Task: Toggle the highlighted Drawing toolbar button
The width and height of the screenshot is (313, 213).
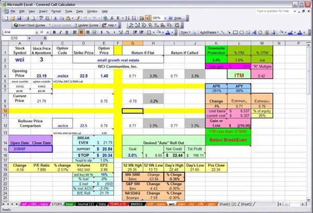Action: pos(148,18)
